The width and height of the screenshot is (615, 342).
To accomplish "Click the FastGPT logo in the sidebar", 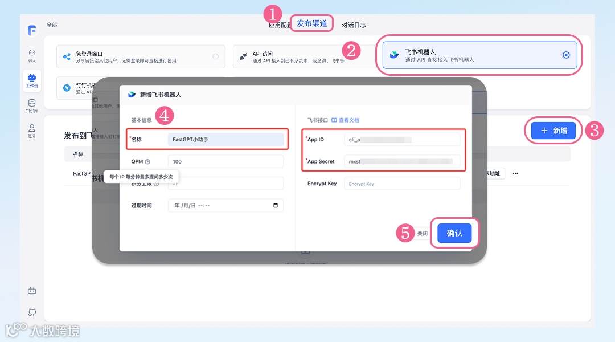I will pyautogui.click(x=32, y=30).
